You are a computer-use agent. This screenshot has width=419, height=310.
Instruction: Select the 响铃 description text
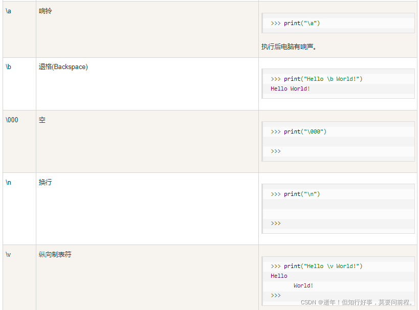coord(45,11)
